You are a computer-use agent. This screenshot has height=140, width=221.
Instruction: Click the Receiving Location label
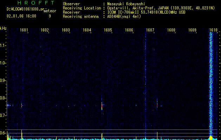tap(82, 8)
